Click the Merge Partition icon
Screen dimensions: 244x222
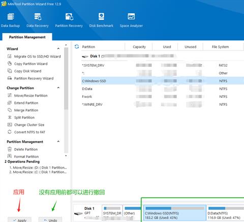(10, 110)
